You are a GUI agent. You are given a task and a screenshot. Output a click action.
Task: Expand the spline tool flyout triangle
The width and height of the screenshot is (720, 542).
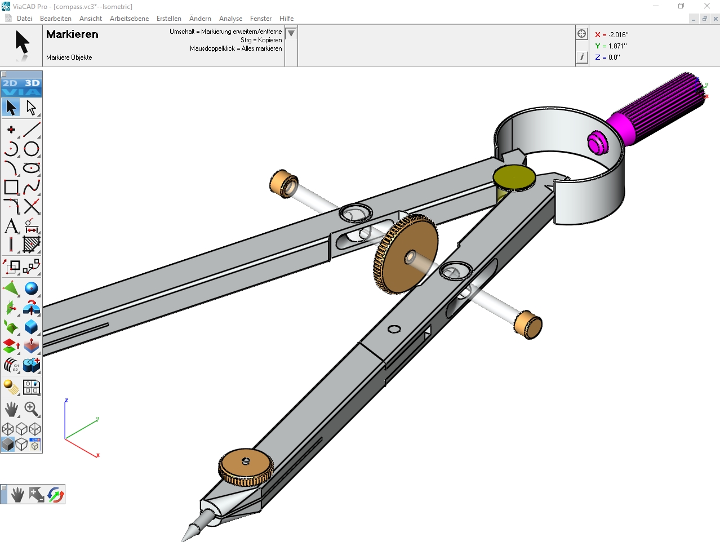tap(38, 193)
